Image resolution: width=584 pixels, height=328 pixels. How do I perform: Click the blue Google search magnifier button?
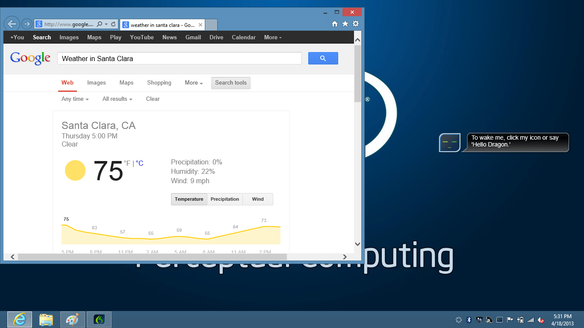click(x=323, y=59)
